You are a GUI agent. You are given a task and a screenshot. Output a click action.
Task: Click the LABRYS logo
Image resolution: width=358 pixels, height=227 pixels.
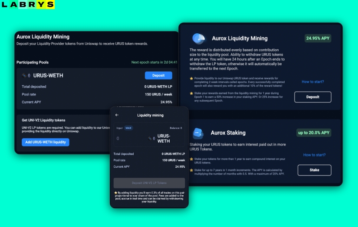tap(28, 4)
